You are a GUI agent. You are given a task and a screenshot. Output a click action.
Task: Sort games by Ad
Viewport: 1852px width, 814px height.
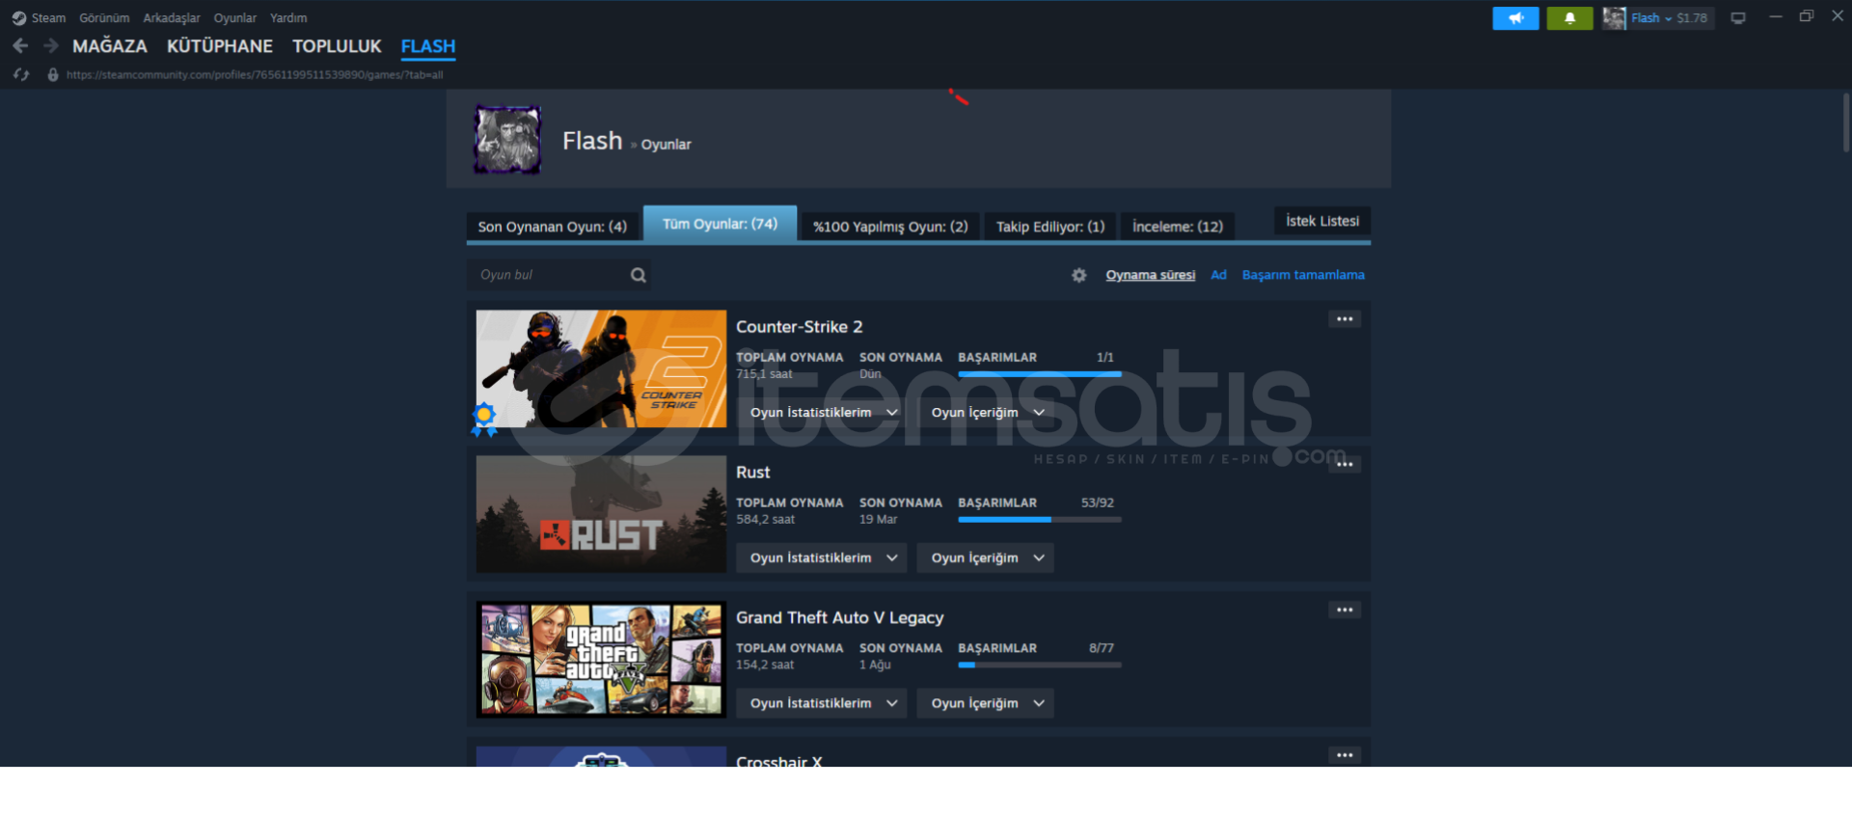(x=1219, y=275)
